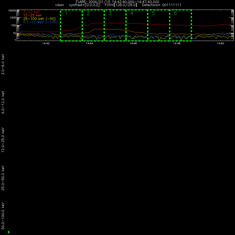Click the 1 y-axis tick label
Viewport: 235px width, 235px height.
point(15,40)
